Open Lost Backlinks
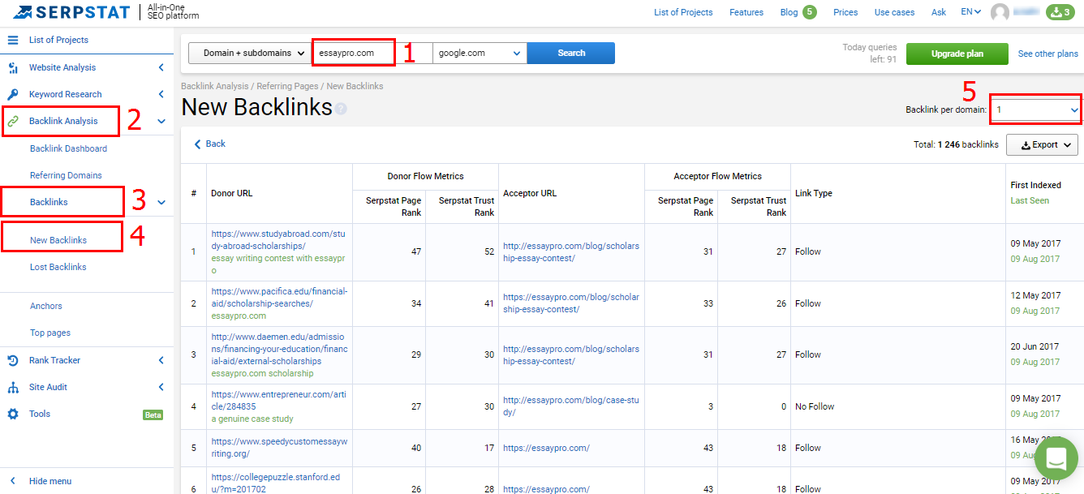Screen dimensions: 1084x494 click(58, 267)
